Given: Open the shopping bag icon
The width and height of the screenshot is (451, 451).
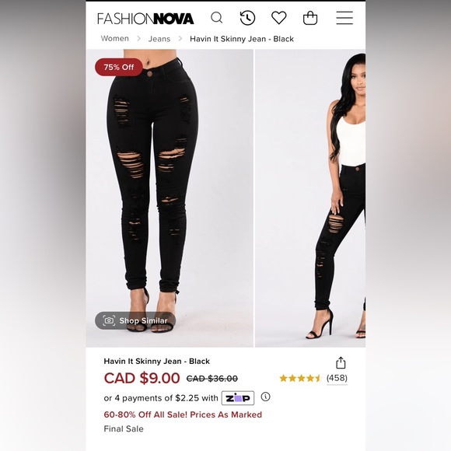Looking at the screenshot, I should pyautogui.click(x=310, y=18).
